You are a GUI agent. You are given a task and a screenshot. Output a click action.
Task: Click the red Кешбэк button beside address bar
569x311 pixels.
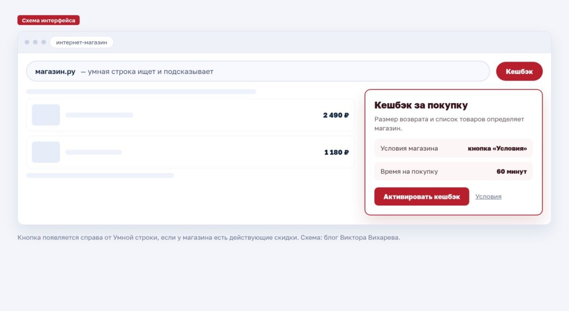point(519,72)
